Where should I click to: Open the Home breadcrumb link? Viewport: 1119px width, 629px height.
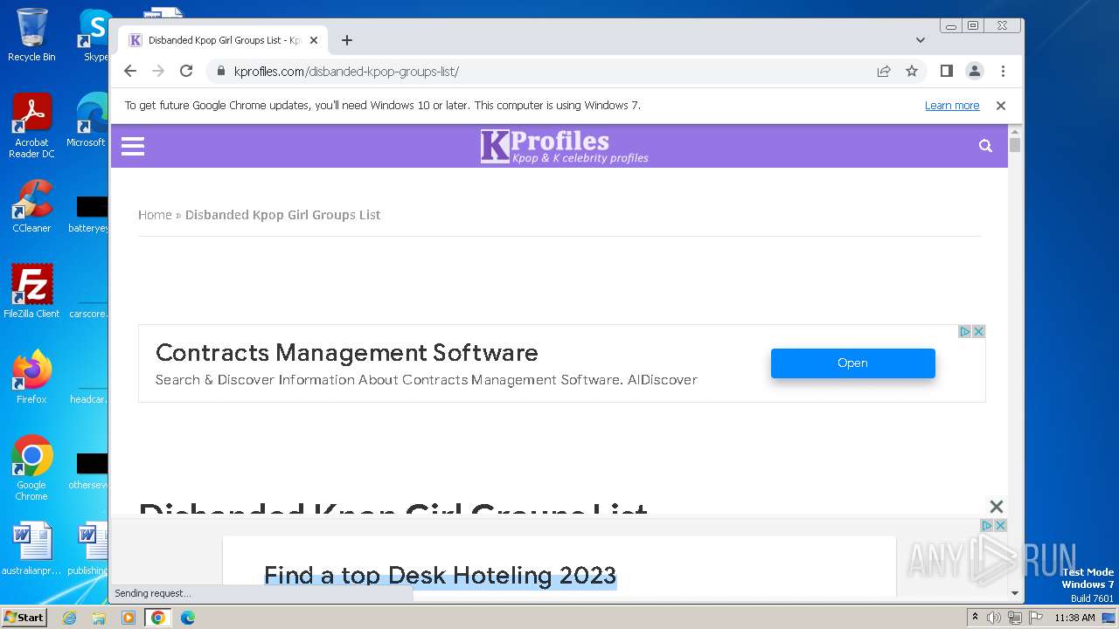click(x=155, y=215)
